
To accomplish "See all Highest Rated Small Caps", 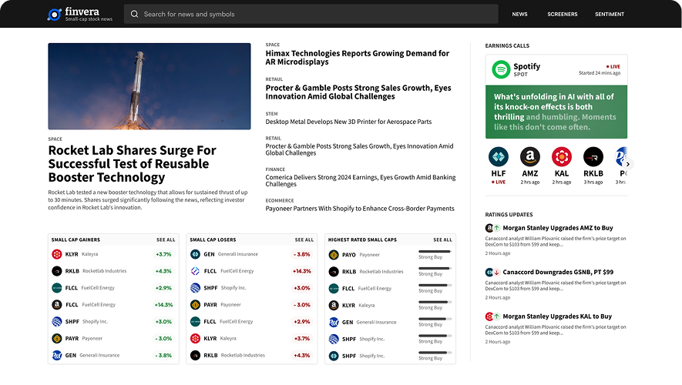I will pos(442,240).
